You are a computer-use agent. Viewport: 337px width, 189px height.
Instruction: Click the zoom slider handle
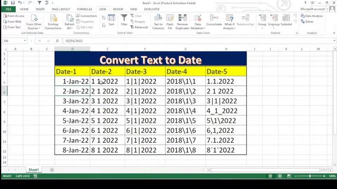[x=310, y=176]
